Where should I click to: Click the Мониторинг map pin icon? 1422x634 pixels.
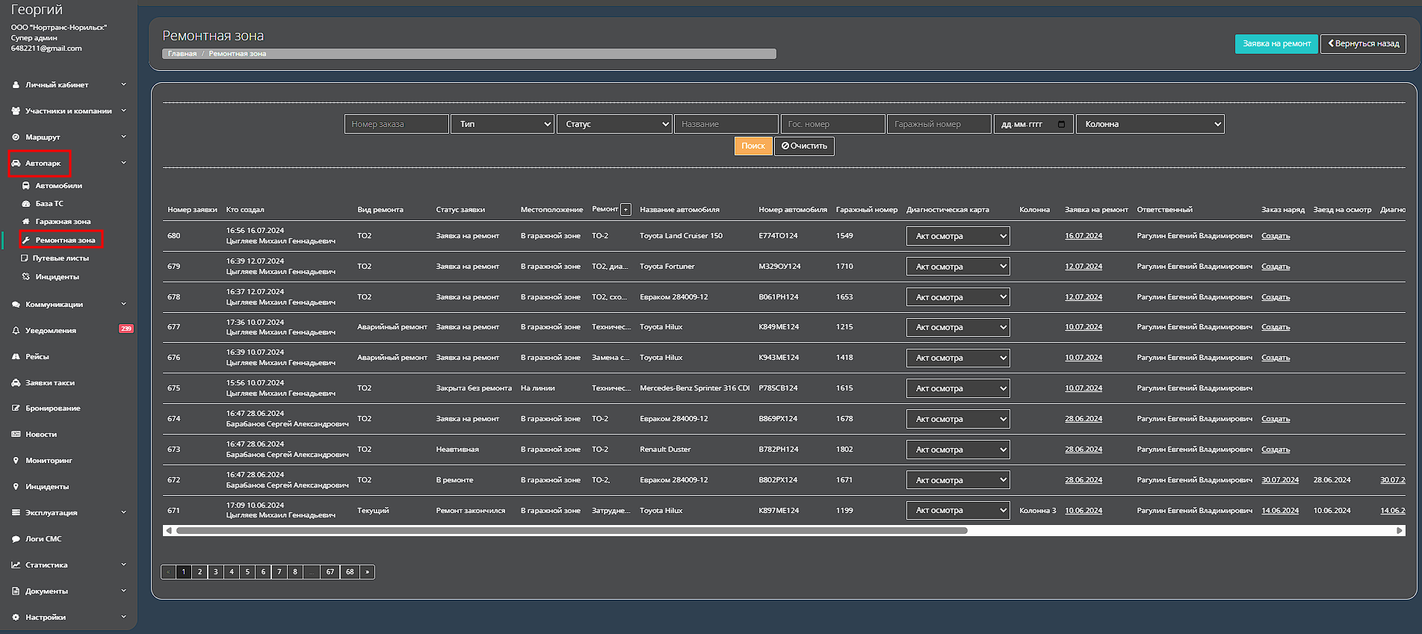click(16, 461)
